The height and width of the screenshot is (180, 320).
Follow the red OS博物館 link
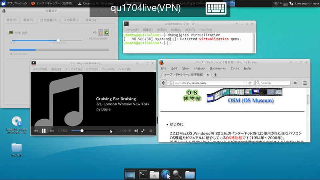point(234,138)
